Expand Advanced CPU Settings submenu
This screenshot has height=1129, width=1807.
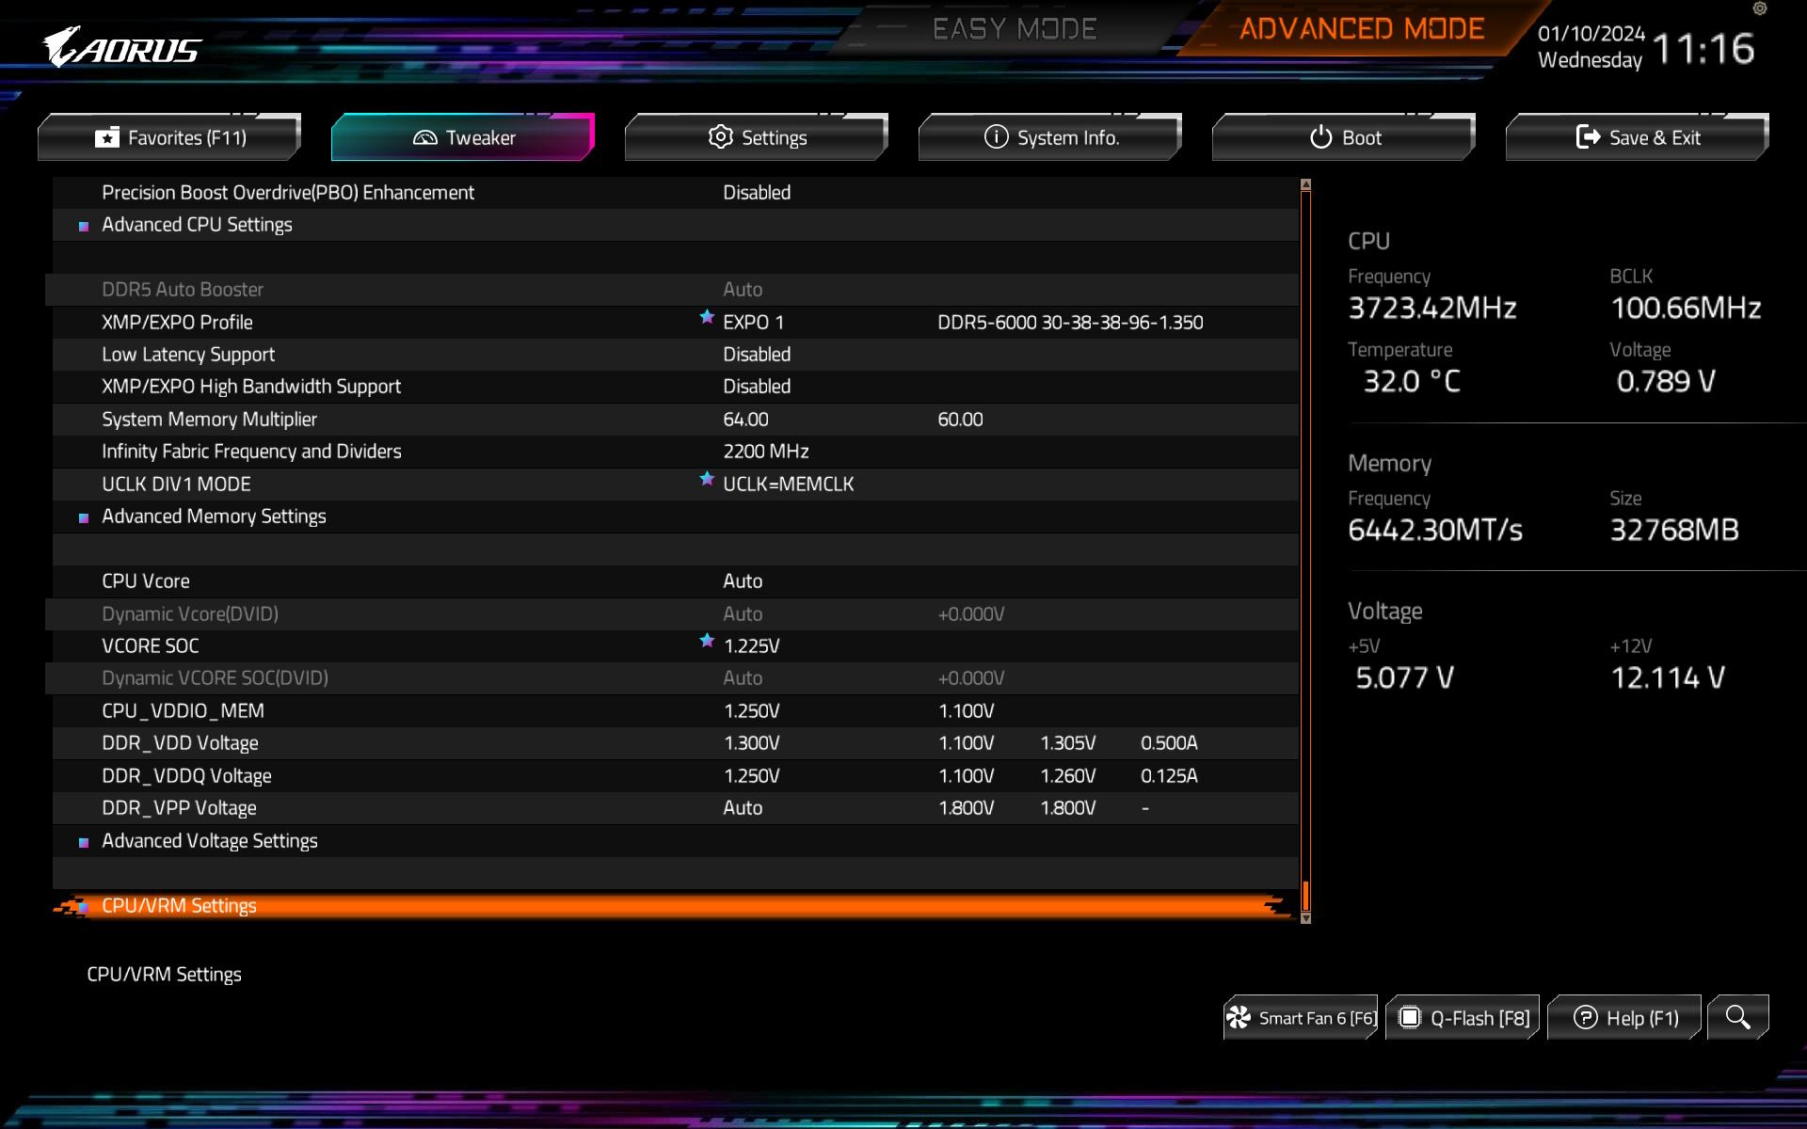coord(676,225)
